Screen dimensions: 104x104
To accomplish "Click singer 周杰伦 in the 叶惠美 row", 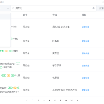I will point(26,41).
